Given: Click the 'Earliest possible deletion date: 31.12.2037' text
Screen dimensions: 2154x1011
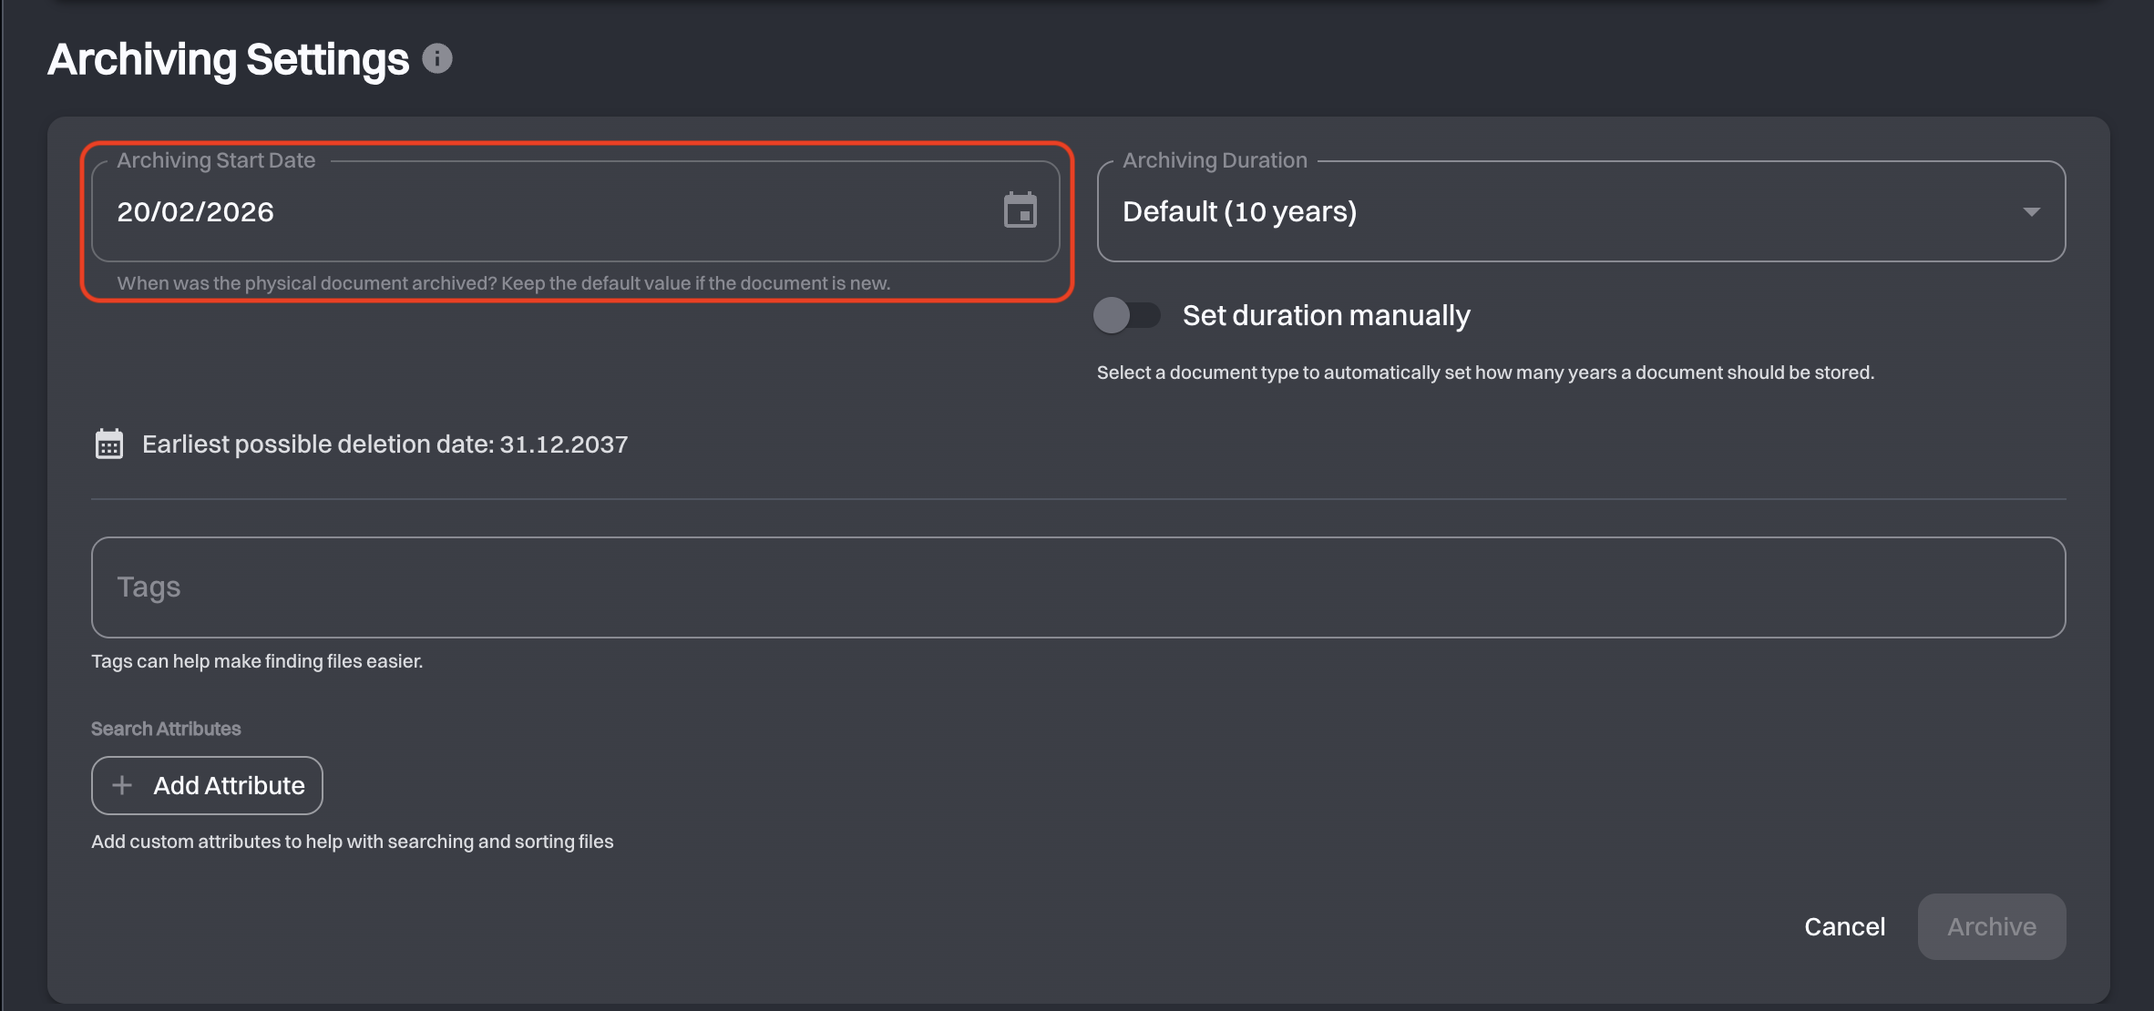Looking at the screenshot, I should (x=385, y=444).
